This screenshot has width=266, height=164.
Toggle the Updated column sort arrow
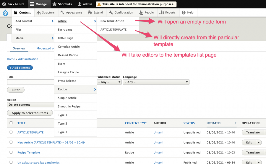pyautogui.click(x=236, y=123)
